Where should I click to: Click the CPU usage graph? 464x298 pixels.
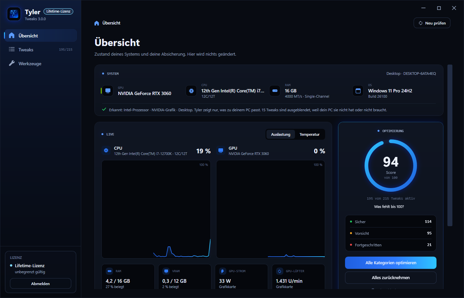156,209
